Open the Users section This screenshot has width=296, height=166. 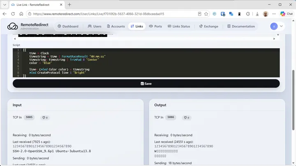click(x=95, y=26)
